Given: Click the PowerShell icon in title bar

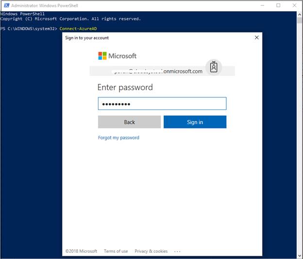Looking at the screenshot, I should (7, 5).
